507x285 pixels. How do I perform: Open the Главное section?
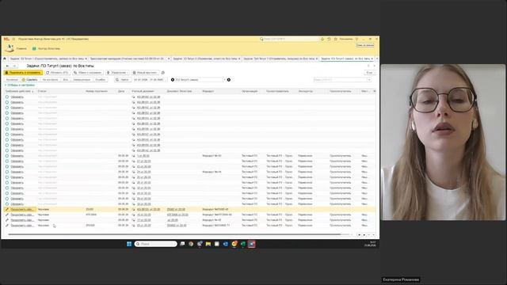tap(21, 48)
